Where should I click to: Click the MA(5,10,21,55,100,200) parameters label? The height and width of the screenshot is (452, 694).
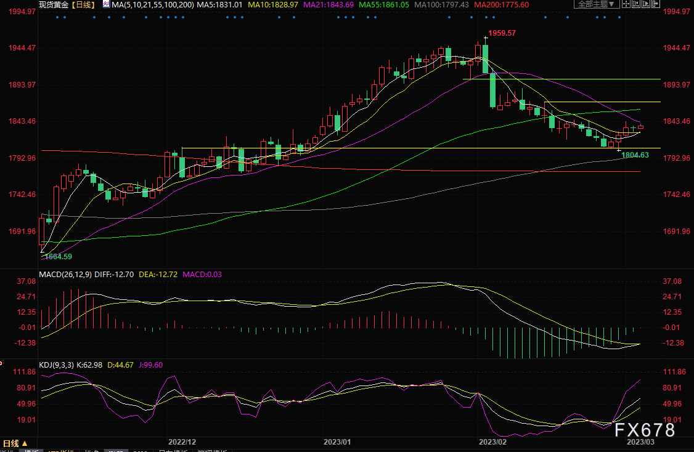click(x=153, y=5)
